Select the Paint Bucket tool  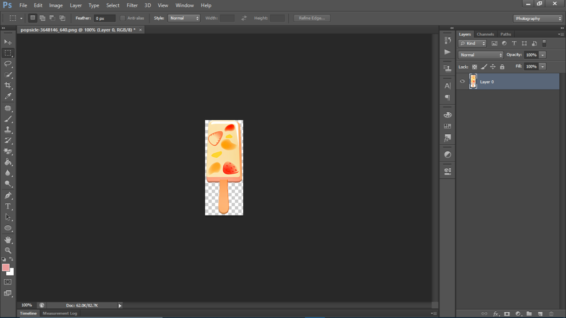(x=8, y=163)
